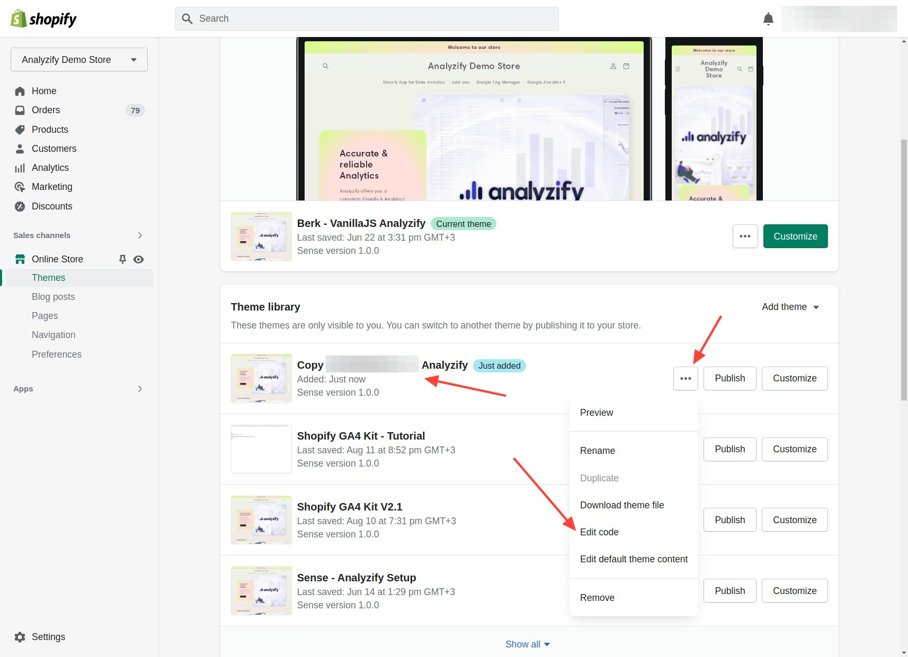Choose Download theme file from the menu
Screen dimensions: 908x657
(x=622, y=505)
